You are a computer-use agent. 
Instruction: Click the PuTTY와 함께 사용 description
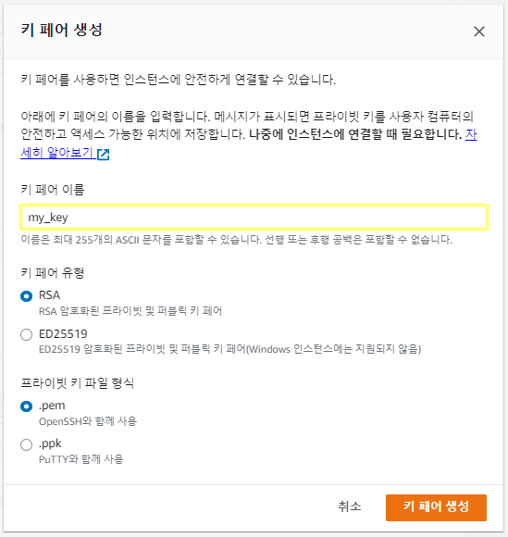point(81,459)
